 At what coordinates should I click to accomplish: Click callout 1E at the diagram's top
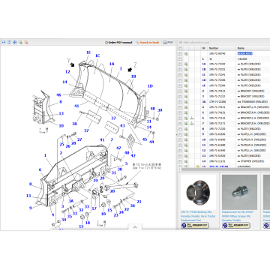(x=88, y=52)
